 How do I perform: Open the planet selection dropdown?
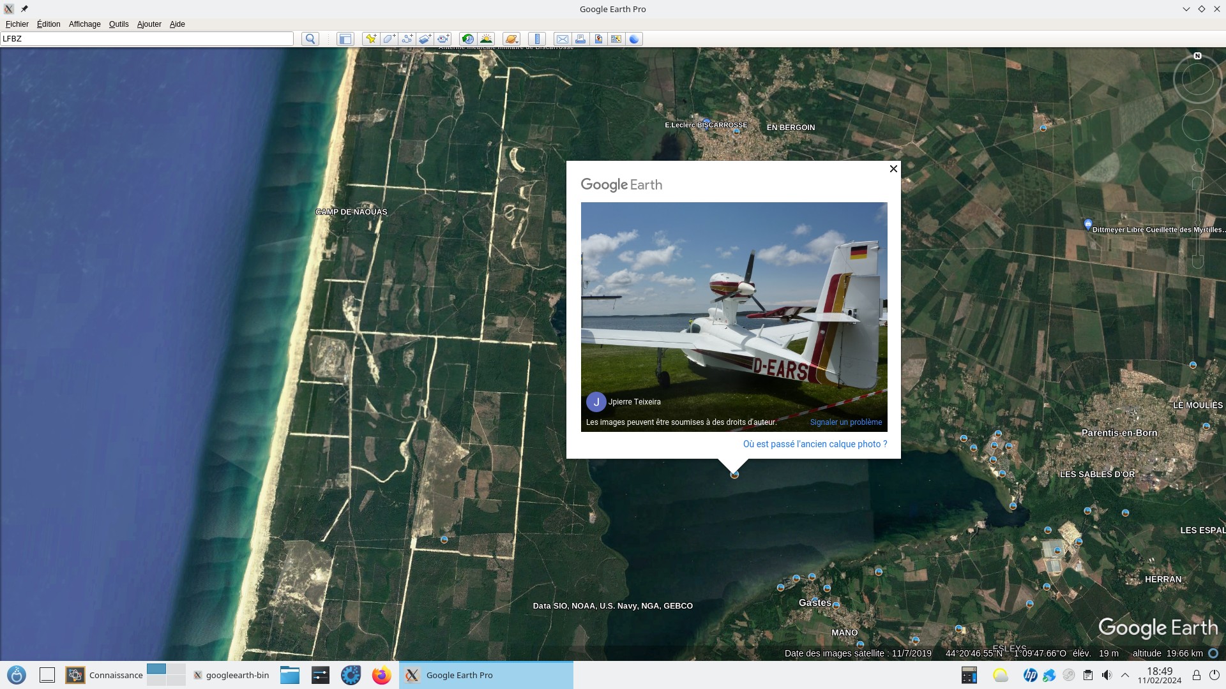[x=511, y=39]
